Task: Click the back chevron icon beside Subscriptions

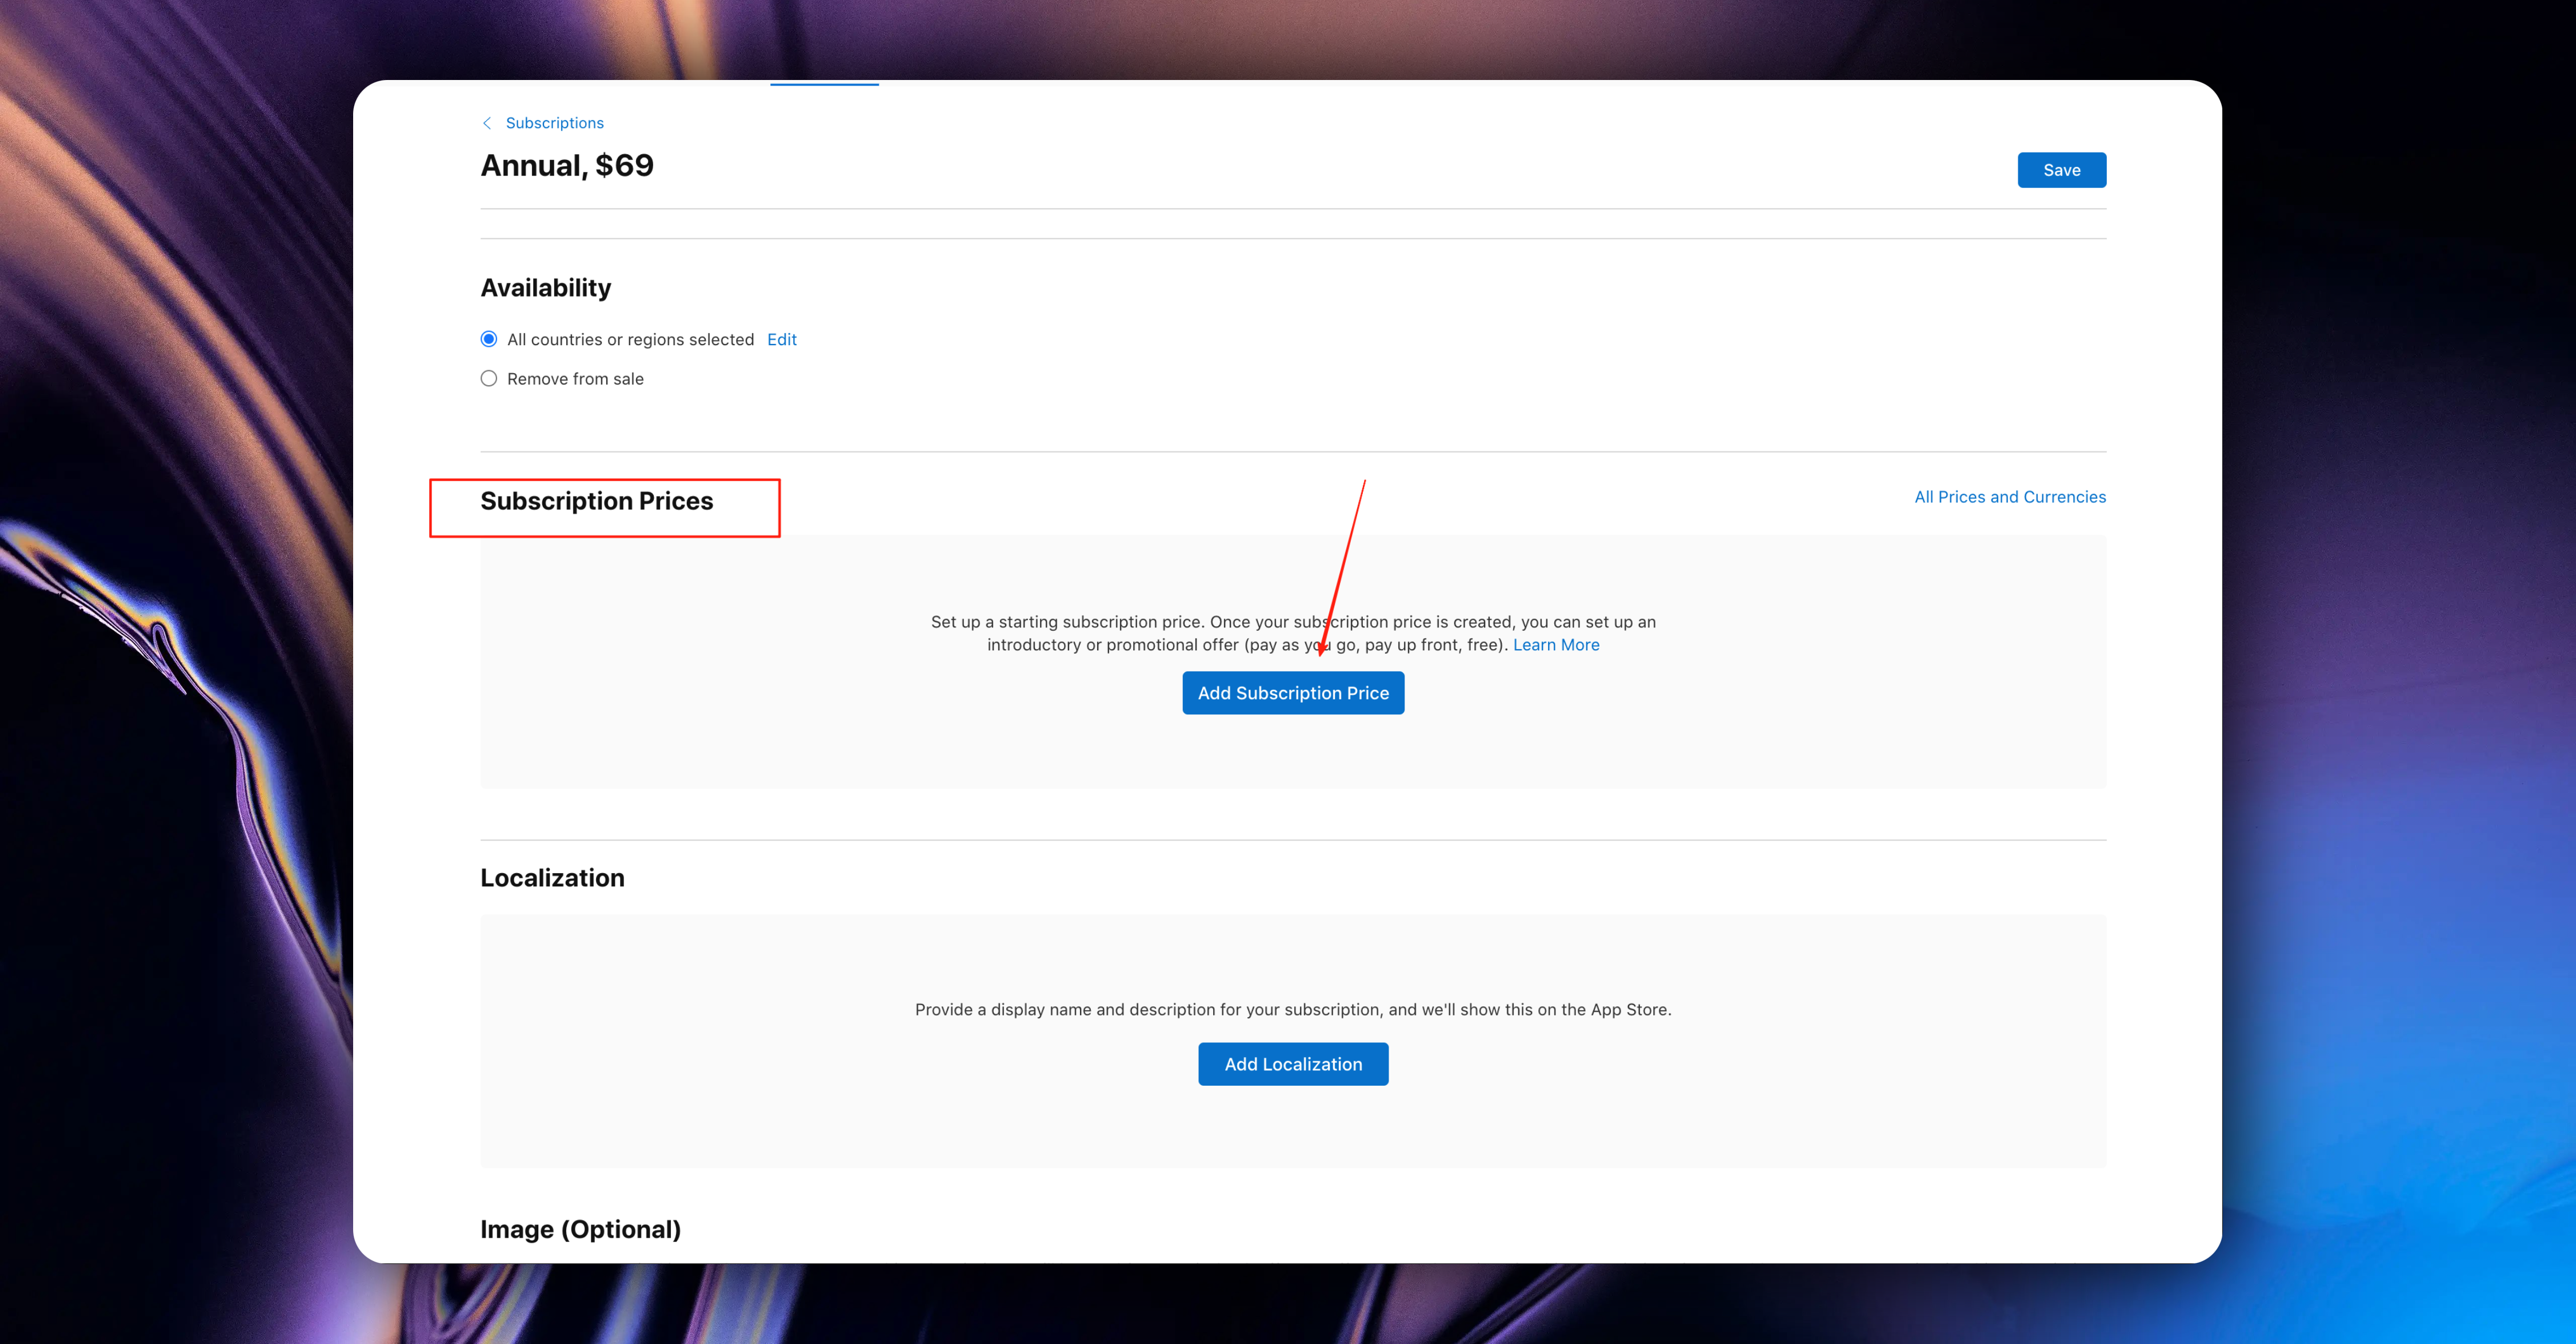Action: 487,122
